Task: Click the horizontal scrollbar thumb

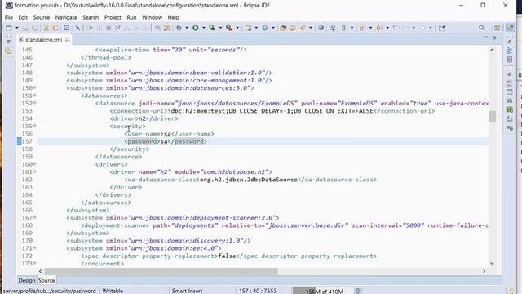Action: [x=161, y=271]
